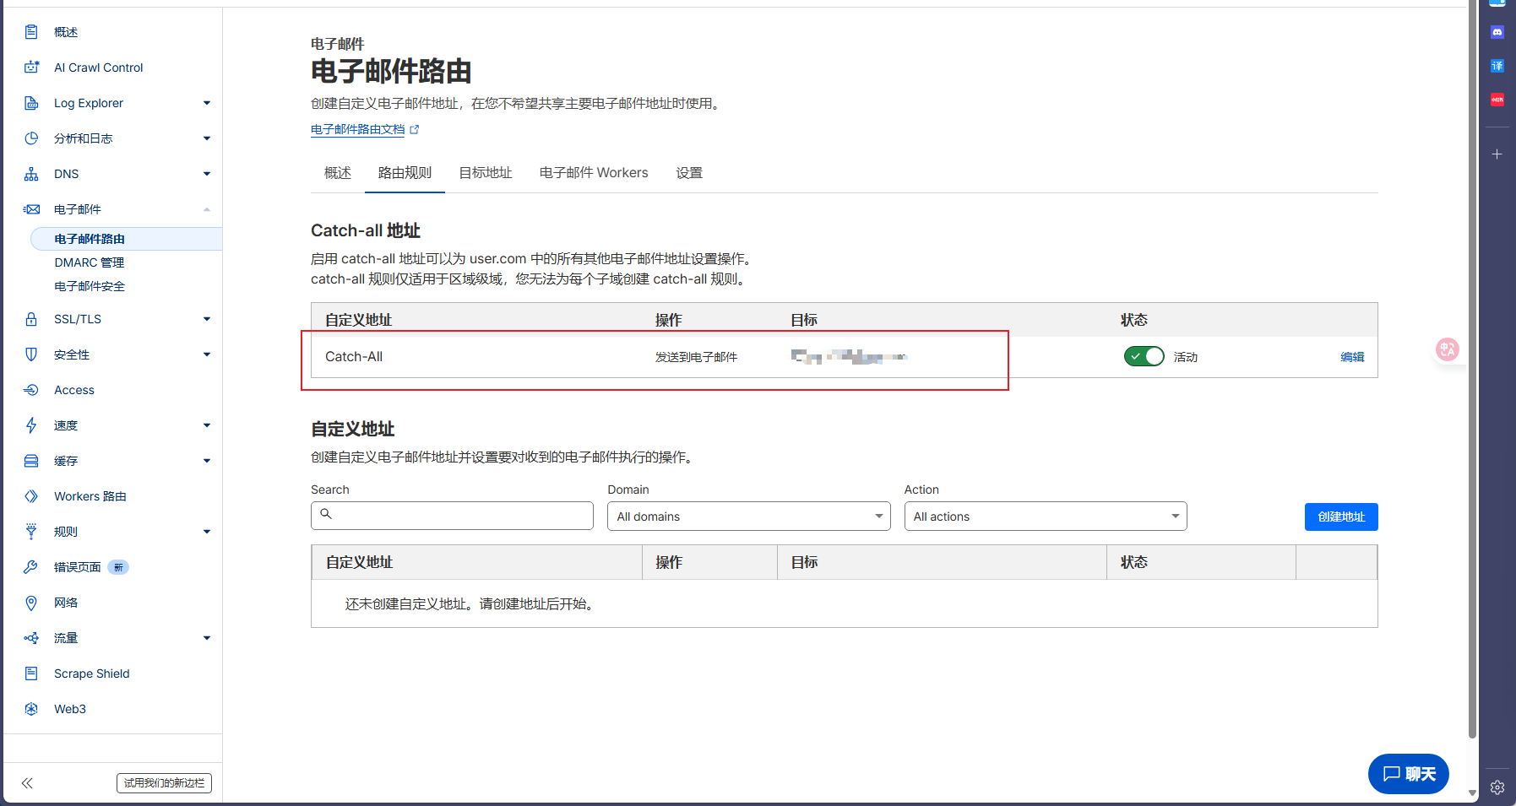Switch to the 电子邮件 Workers tab
Screen dimensions: 1516x806
click(594, 173)
